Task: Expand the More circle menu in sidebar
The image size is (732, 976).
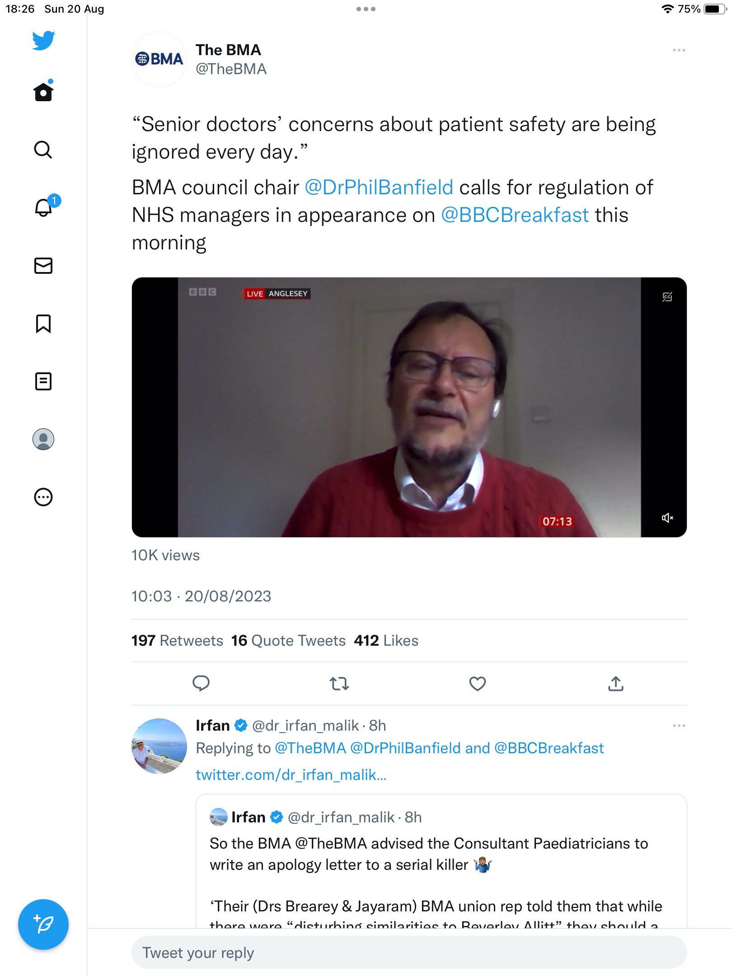Action: [x=43, y=497]
